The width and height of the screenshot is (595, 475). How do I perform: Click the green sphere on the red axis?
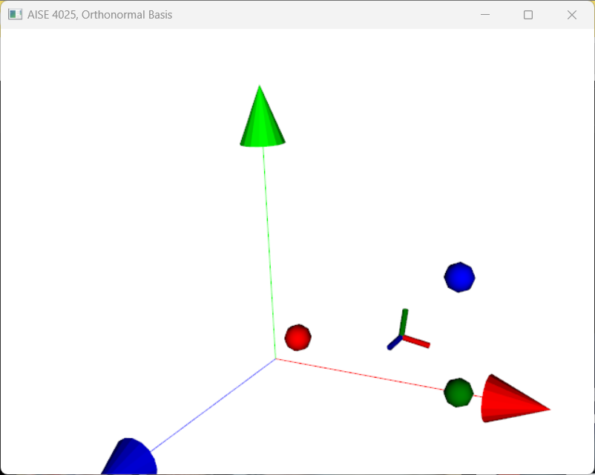click(x=458, y=392)
